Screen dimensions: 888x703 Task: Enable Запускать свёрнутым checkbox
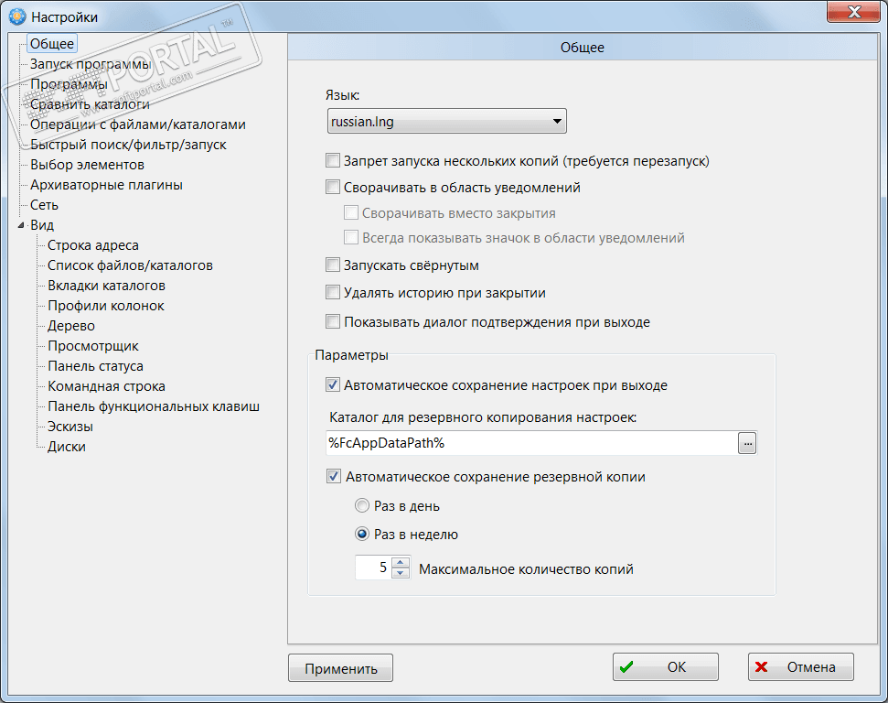[x=333, y=265]
